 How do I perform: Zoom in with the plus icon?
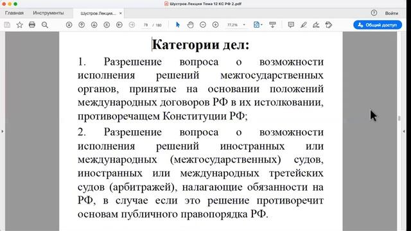(215, 25)
